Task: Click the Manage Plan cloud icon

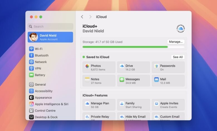Action: (87, 104)
